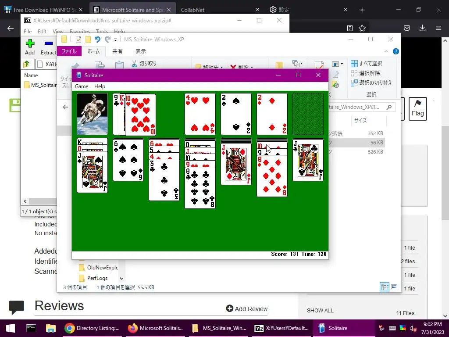Click the Explorer redo quick-access icon
Screen dimensions: 449x337
tap(107, 39)
